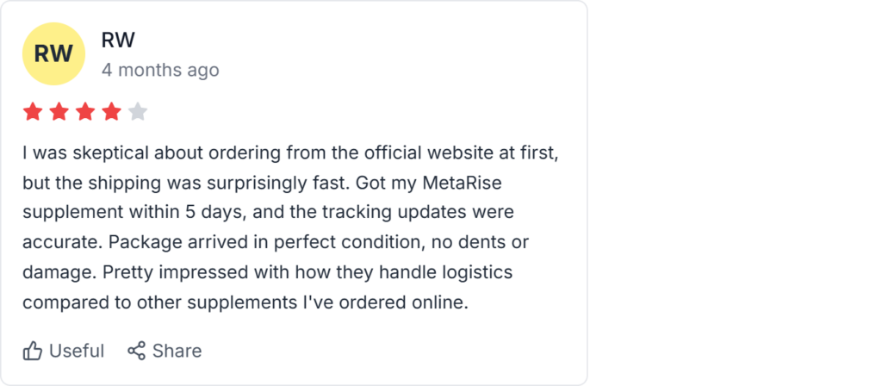The height and width of the screenshot is (386, 882).
Task: Mark the review as Useful
Action: click(x=76, y=351)
